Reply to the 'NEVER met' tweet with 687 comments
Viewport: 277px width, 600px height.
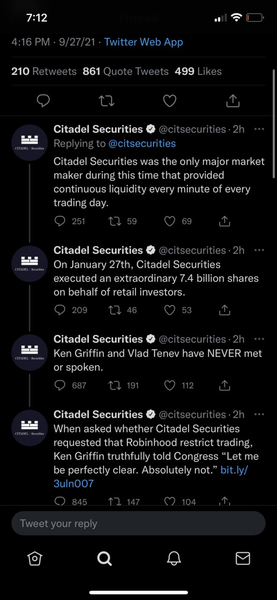pos(60,385)
